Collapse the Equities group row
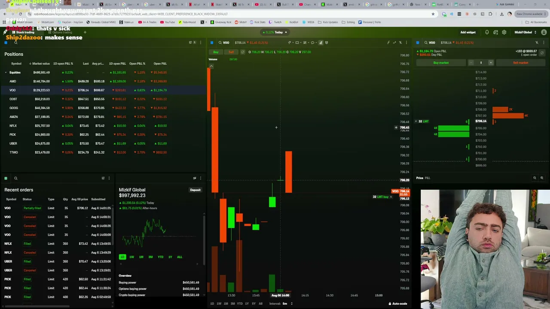This screenshot has height=309, width=550. tap(6, 73)
